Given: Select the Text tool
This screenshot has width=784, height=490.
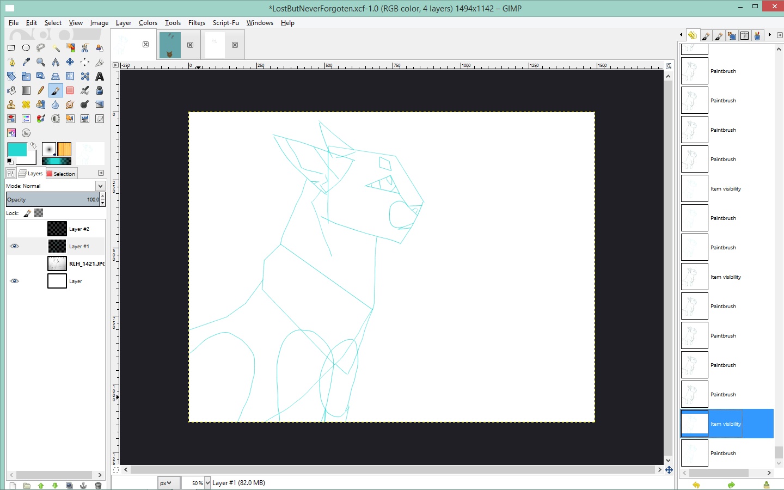Looking at the screenshot, I should point(100,76).
